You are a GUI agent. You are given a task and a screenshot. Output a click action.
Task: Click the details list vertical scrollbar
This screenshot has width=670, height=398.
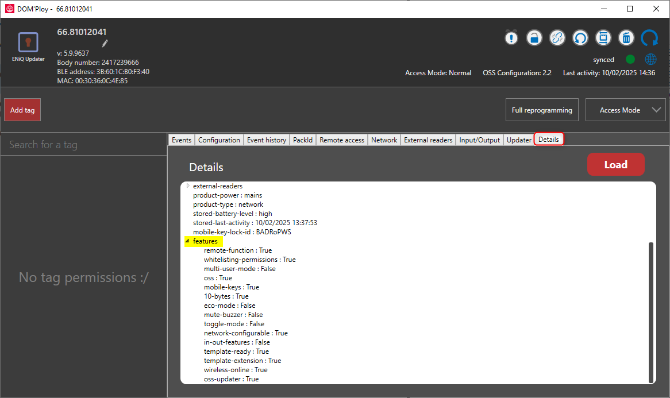[651, 312]
